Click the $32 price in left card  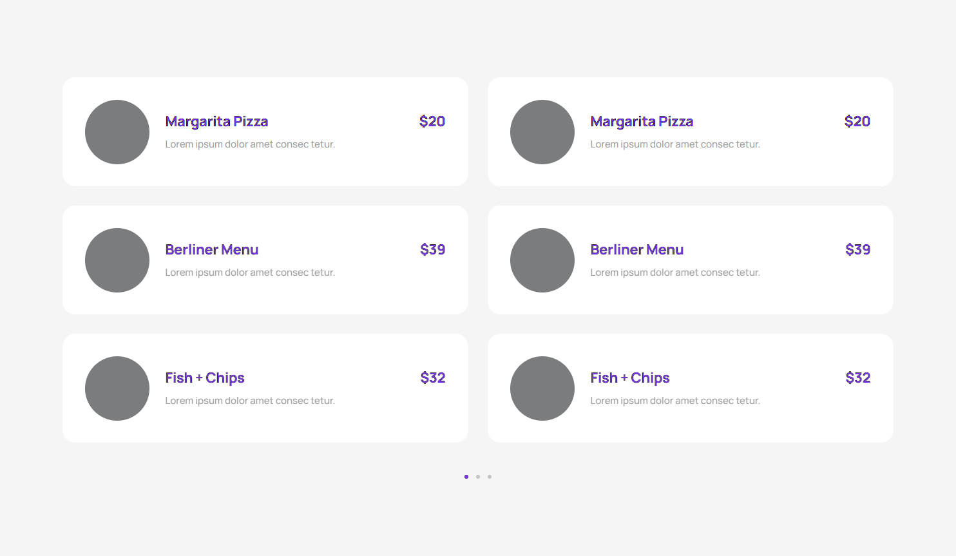pos(433,378)
